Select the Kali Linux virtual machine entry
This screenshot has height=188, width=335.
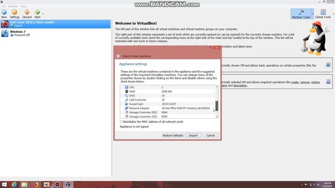55,24
